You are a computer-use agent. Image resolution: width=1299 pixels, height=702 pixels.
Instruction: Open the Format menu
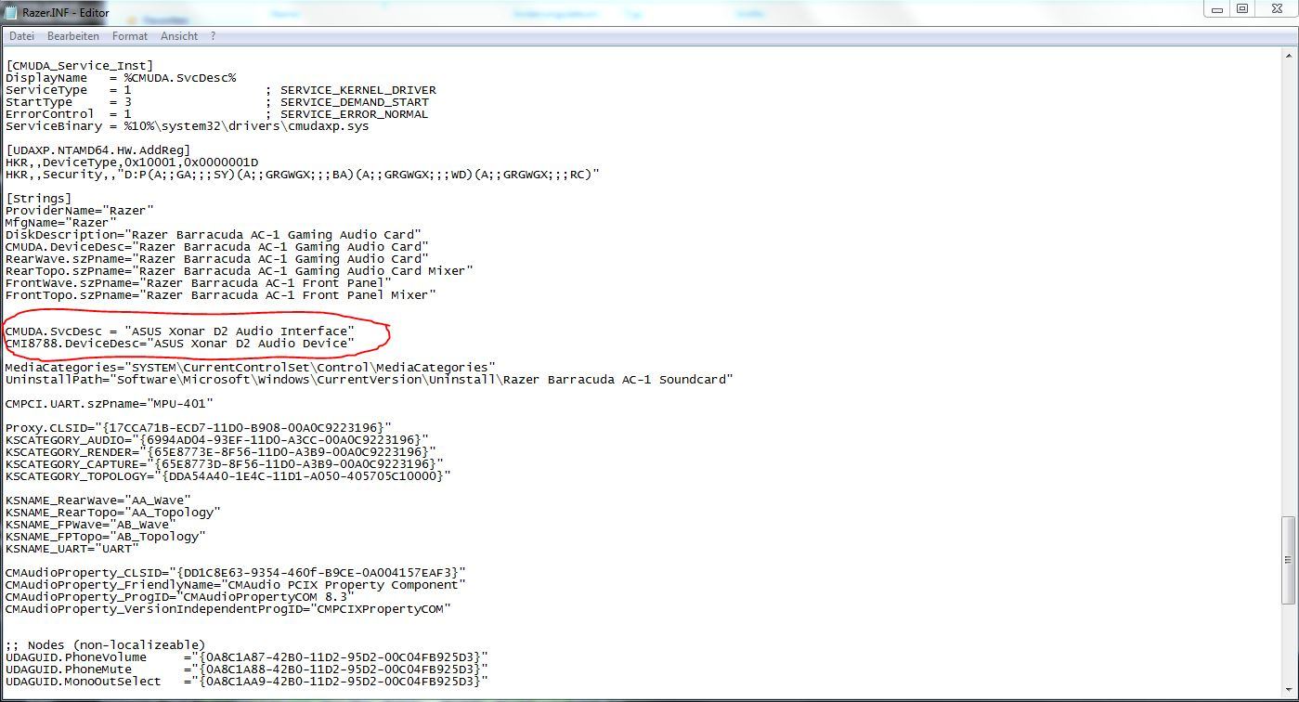tap(130, 36)
